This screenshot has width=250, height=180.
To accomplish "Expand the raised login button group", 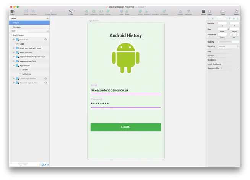I will (x=14, y=78).
